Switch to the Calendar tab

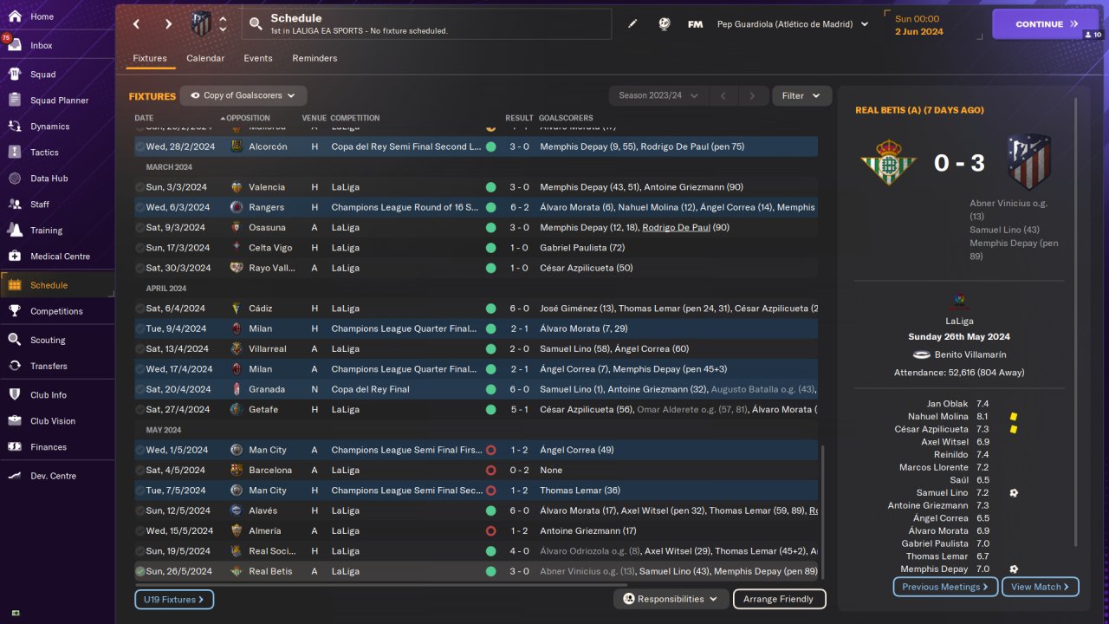coord(205,58)
